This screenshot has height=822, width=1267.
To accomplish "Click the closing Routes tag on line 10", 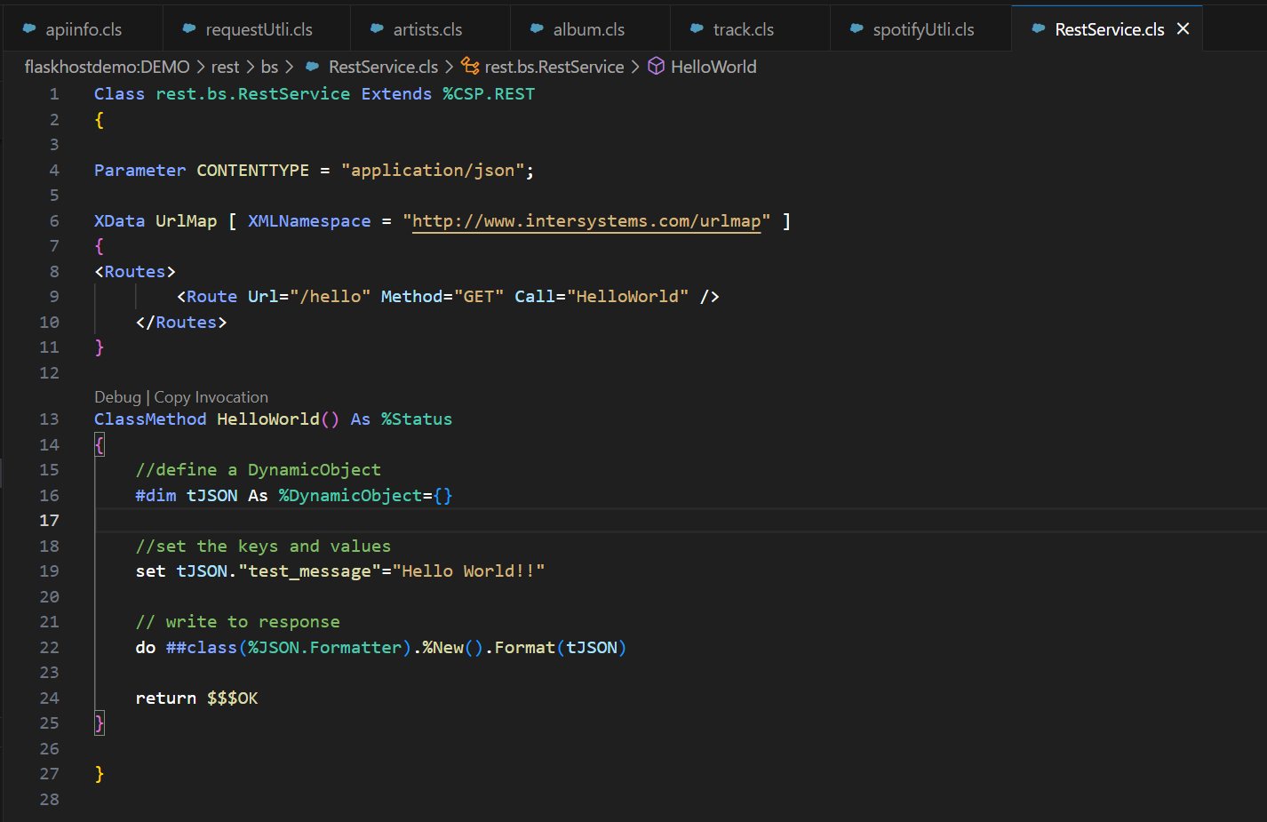I will point(181,323).
